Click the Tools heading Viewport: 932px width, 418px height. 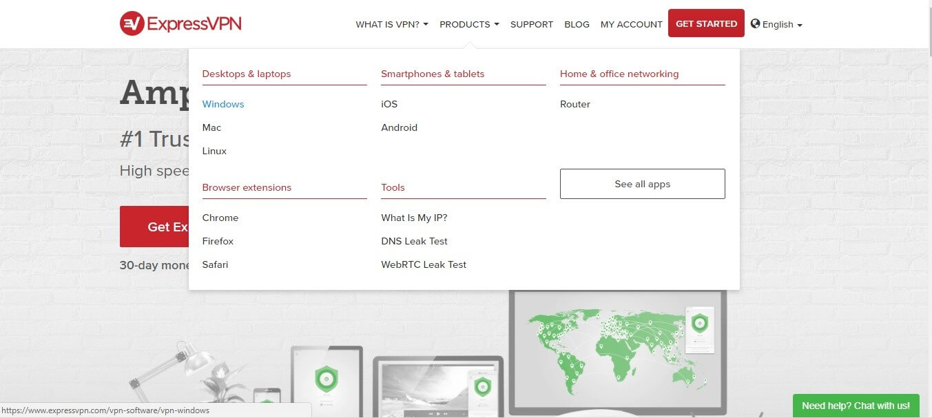pyautogui.click(x=393, y=187)
